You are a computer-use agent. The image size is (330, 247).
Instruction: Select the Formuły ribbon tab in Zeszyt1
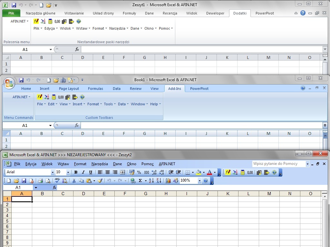tap(129, 13)
